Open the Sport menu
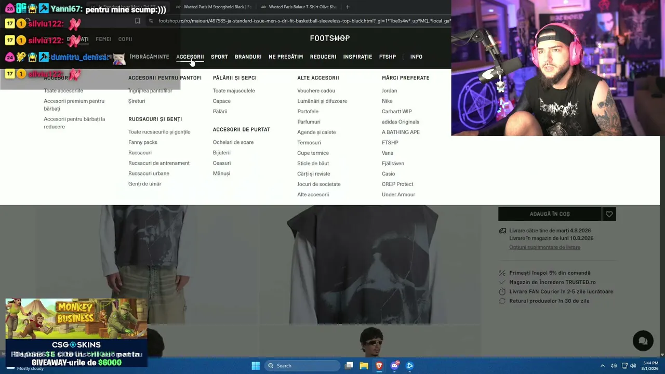Viewport: 665px width, 374px height. point(219,57)
